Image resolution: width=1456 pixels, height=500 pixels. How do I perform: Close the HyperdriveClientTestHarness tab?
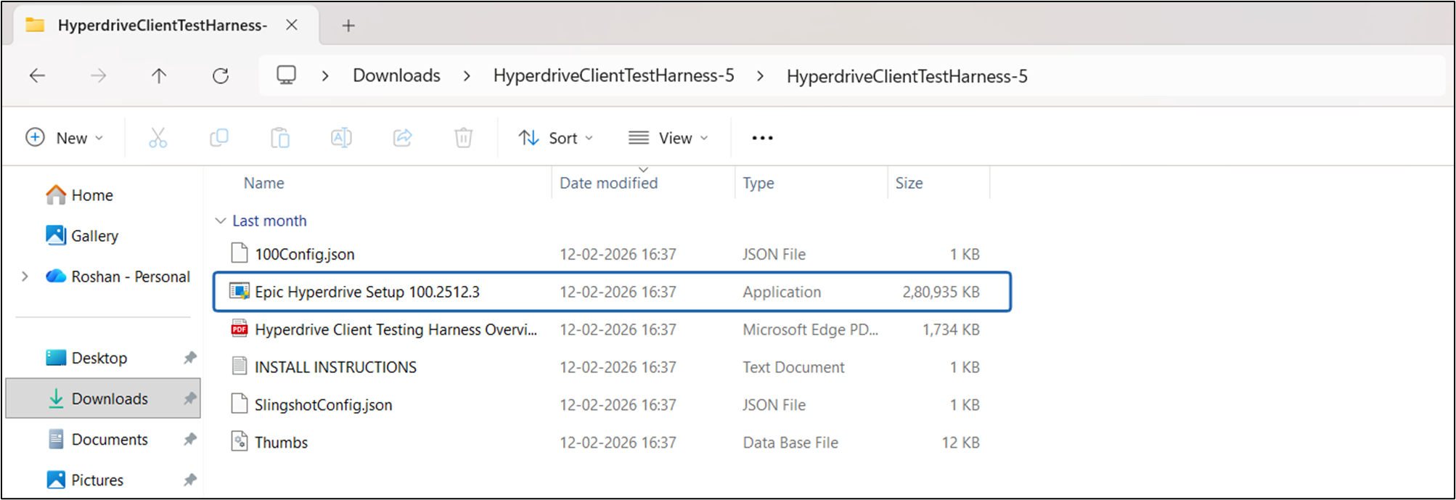point(292,25)
